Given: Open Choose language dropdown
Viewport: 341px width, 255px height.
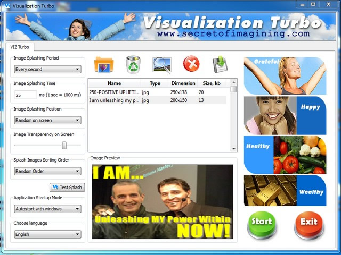Looking at the screenshot, I should (x=47, y=234).
